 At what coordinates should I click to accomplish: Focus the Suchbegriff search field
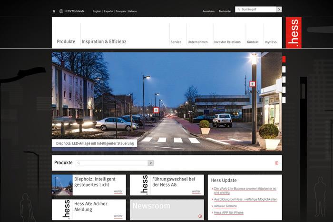(256, 10)
